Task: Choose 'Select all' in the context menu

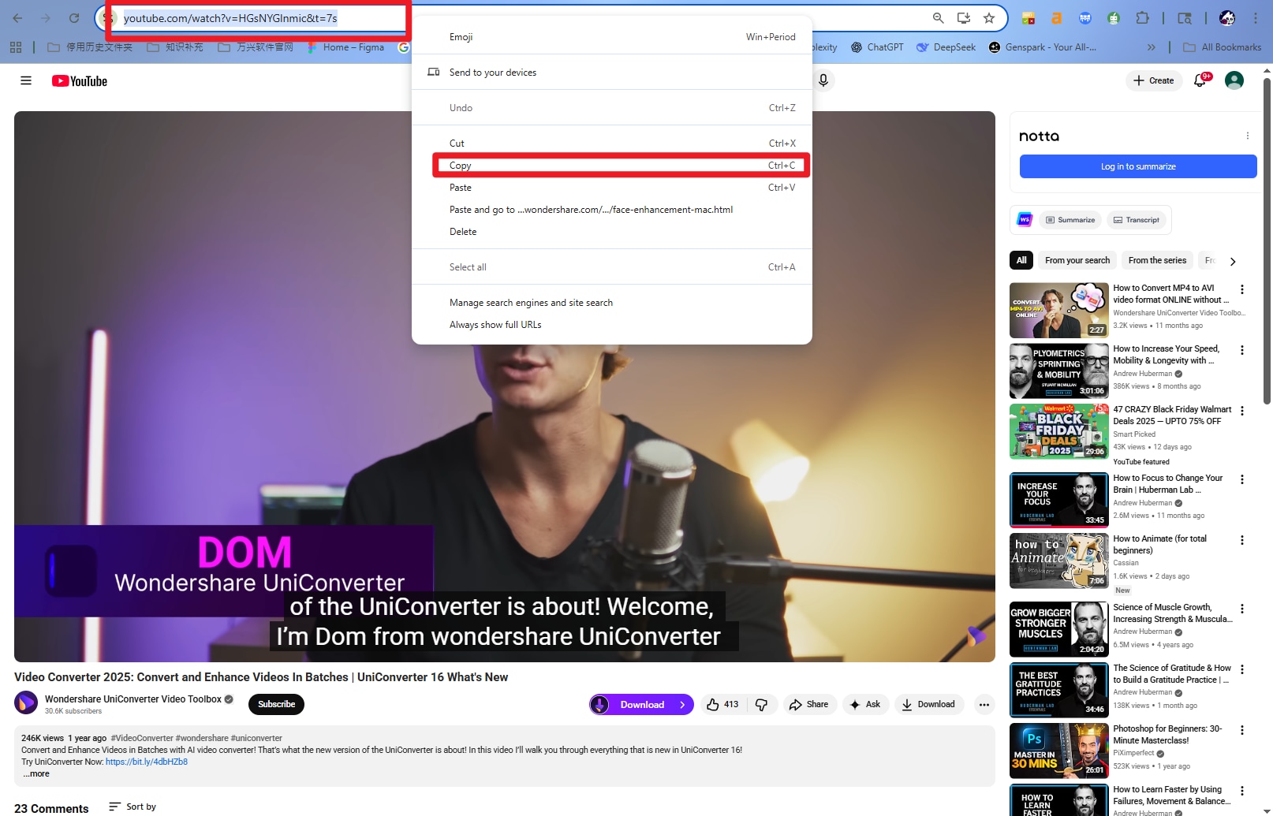Action: click(x=468, y=266)
